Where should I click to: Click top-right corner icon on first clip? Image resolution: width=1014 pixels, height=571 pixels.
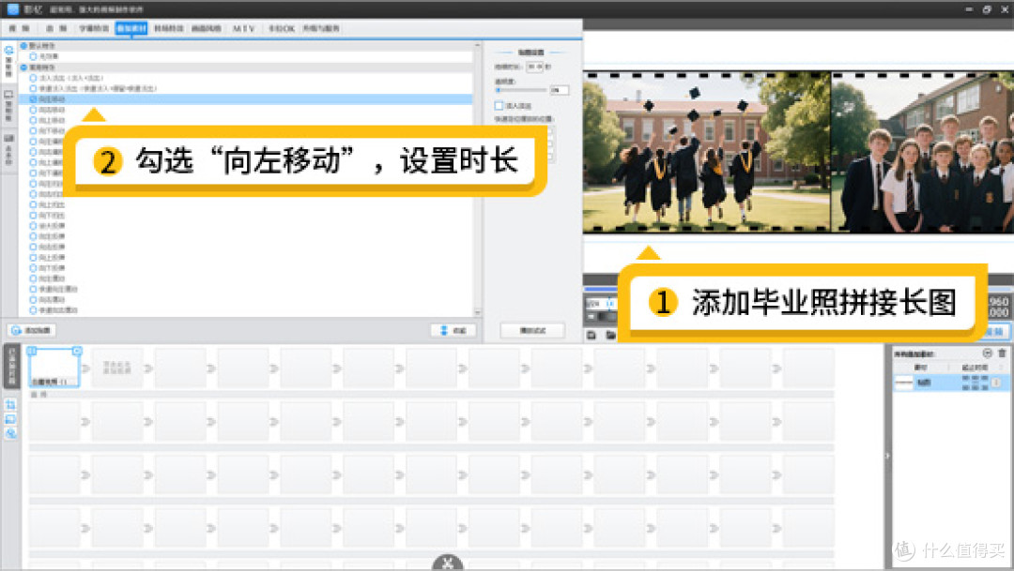tap(77, 351)
